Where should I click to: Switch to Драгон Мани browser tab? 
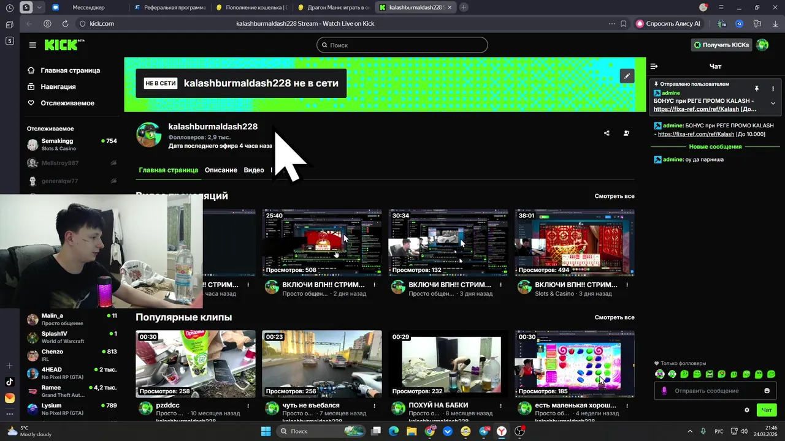(x=333, y=7)
